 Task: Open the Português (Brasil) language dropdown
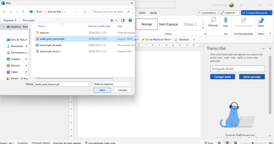[x=238, y=69]
